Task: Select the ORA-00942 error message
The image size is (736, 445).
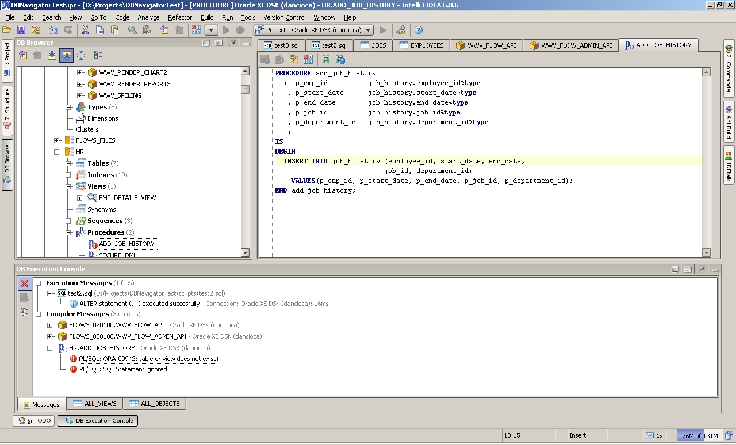Action: click(148, 359)
